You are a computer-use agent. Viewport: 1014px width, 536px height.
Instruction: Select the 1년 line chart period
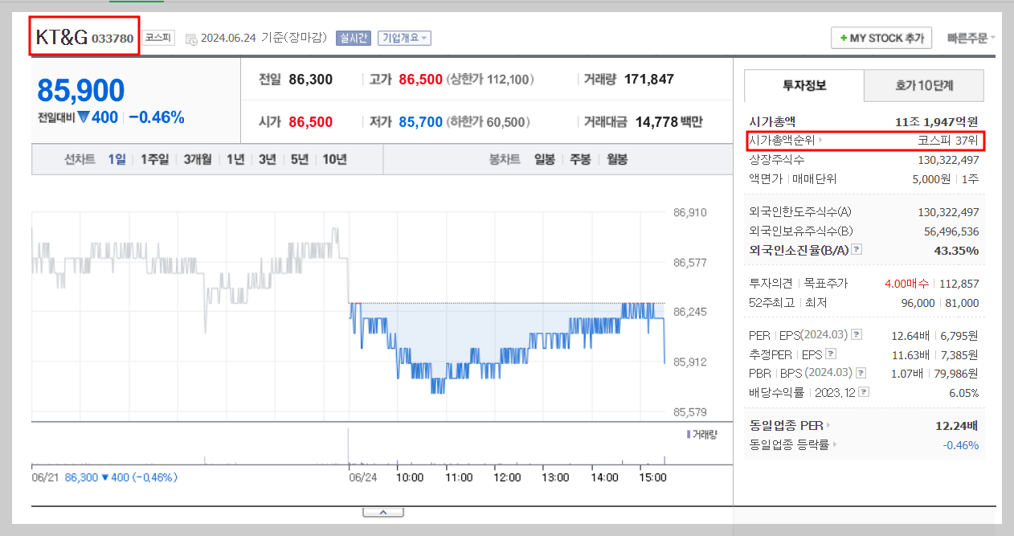point(235,159)
